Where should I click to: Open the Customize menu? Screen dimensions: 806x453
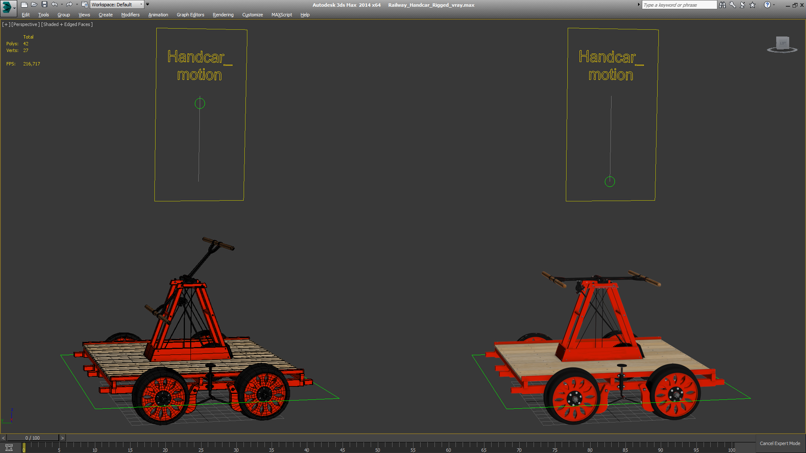(253, 15)
